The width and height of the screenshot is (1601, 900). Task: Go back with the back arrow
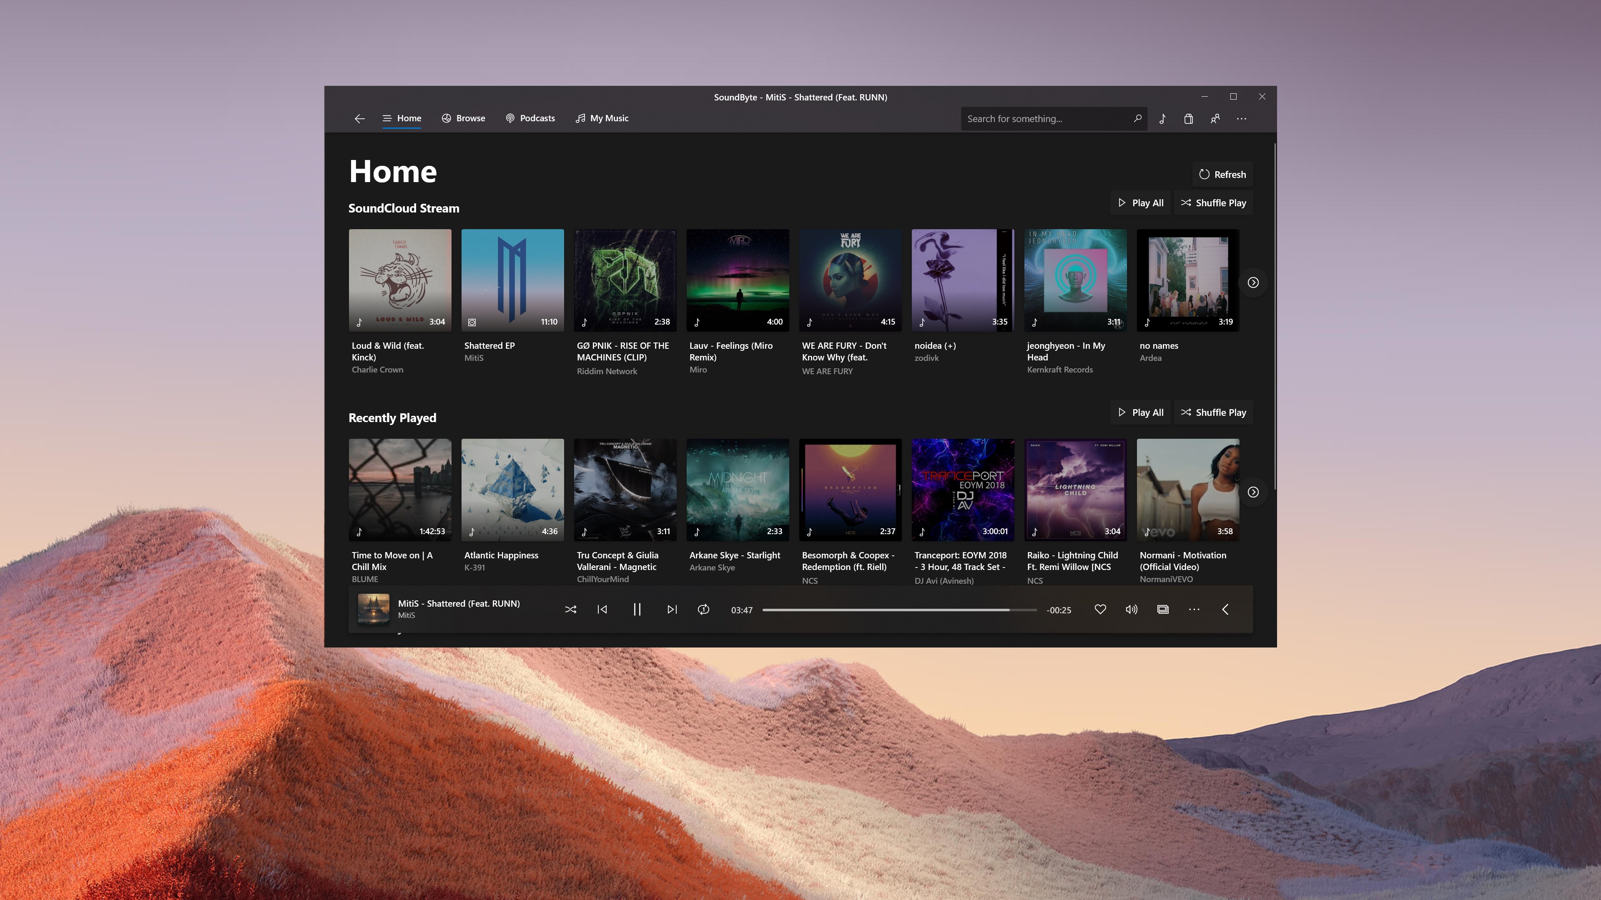[x=359, y=119]
